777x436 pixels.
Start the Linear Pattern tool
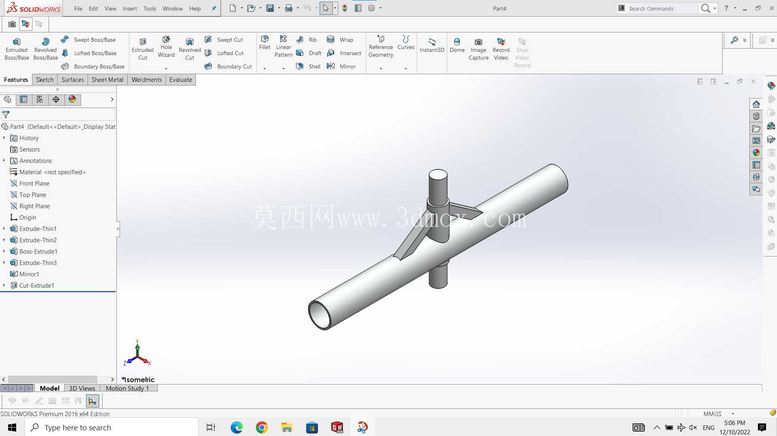coord(283,46)
